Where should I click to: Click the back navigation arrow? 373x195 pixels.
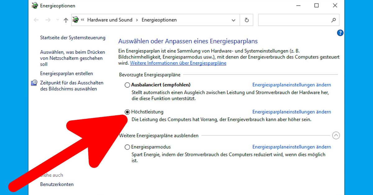click(36, 20)
